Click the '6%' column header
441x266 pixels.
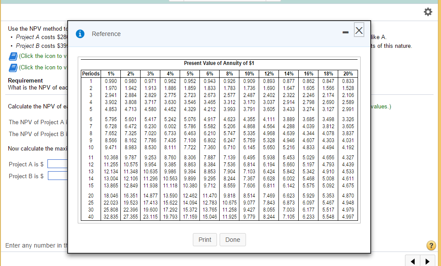pos(210,74)
